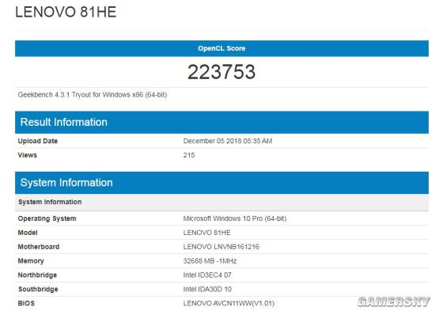Select the value LENOVO LNVNB161216
Image resolution: width=435 pixels, height=311 pixels.
tap(221, 247)
